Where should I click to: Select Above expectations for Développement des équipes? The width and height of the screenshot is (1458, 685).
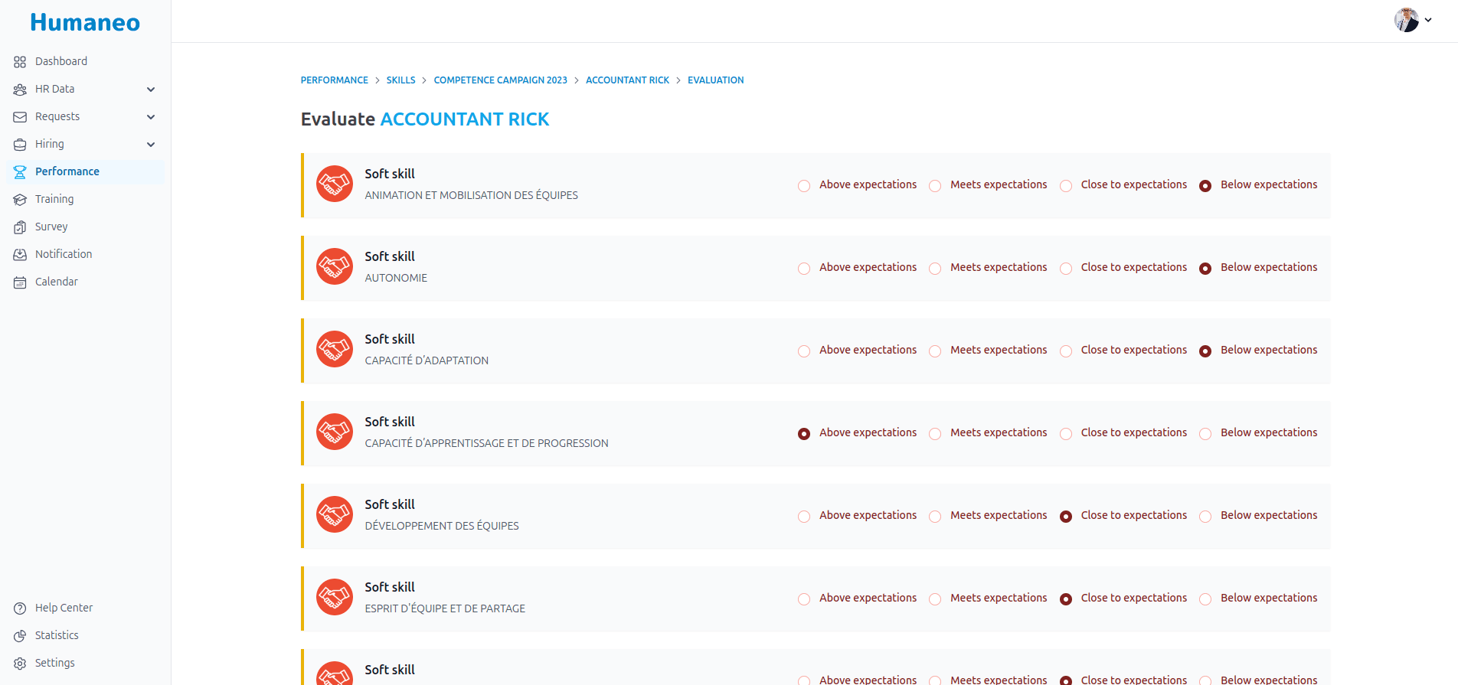804,517
